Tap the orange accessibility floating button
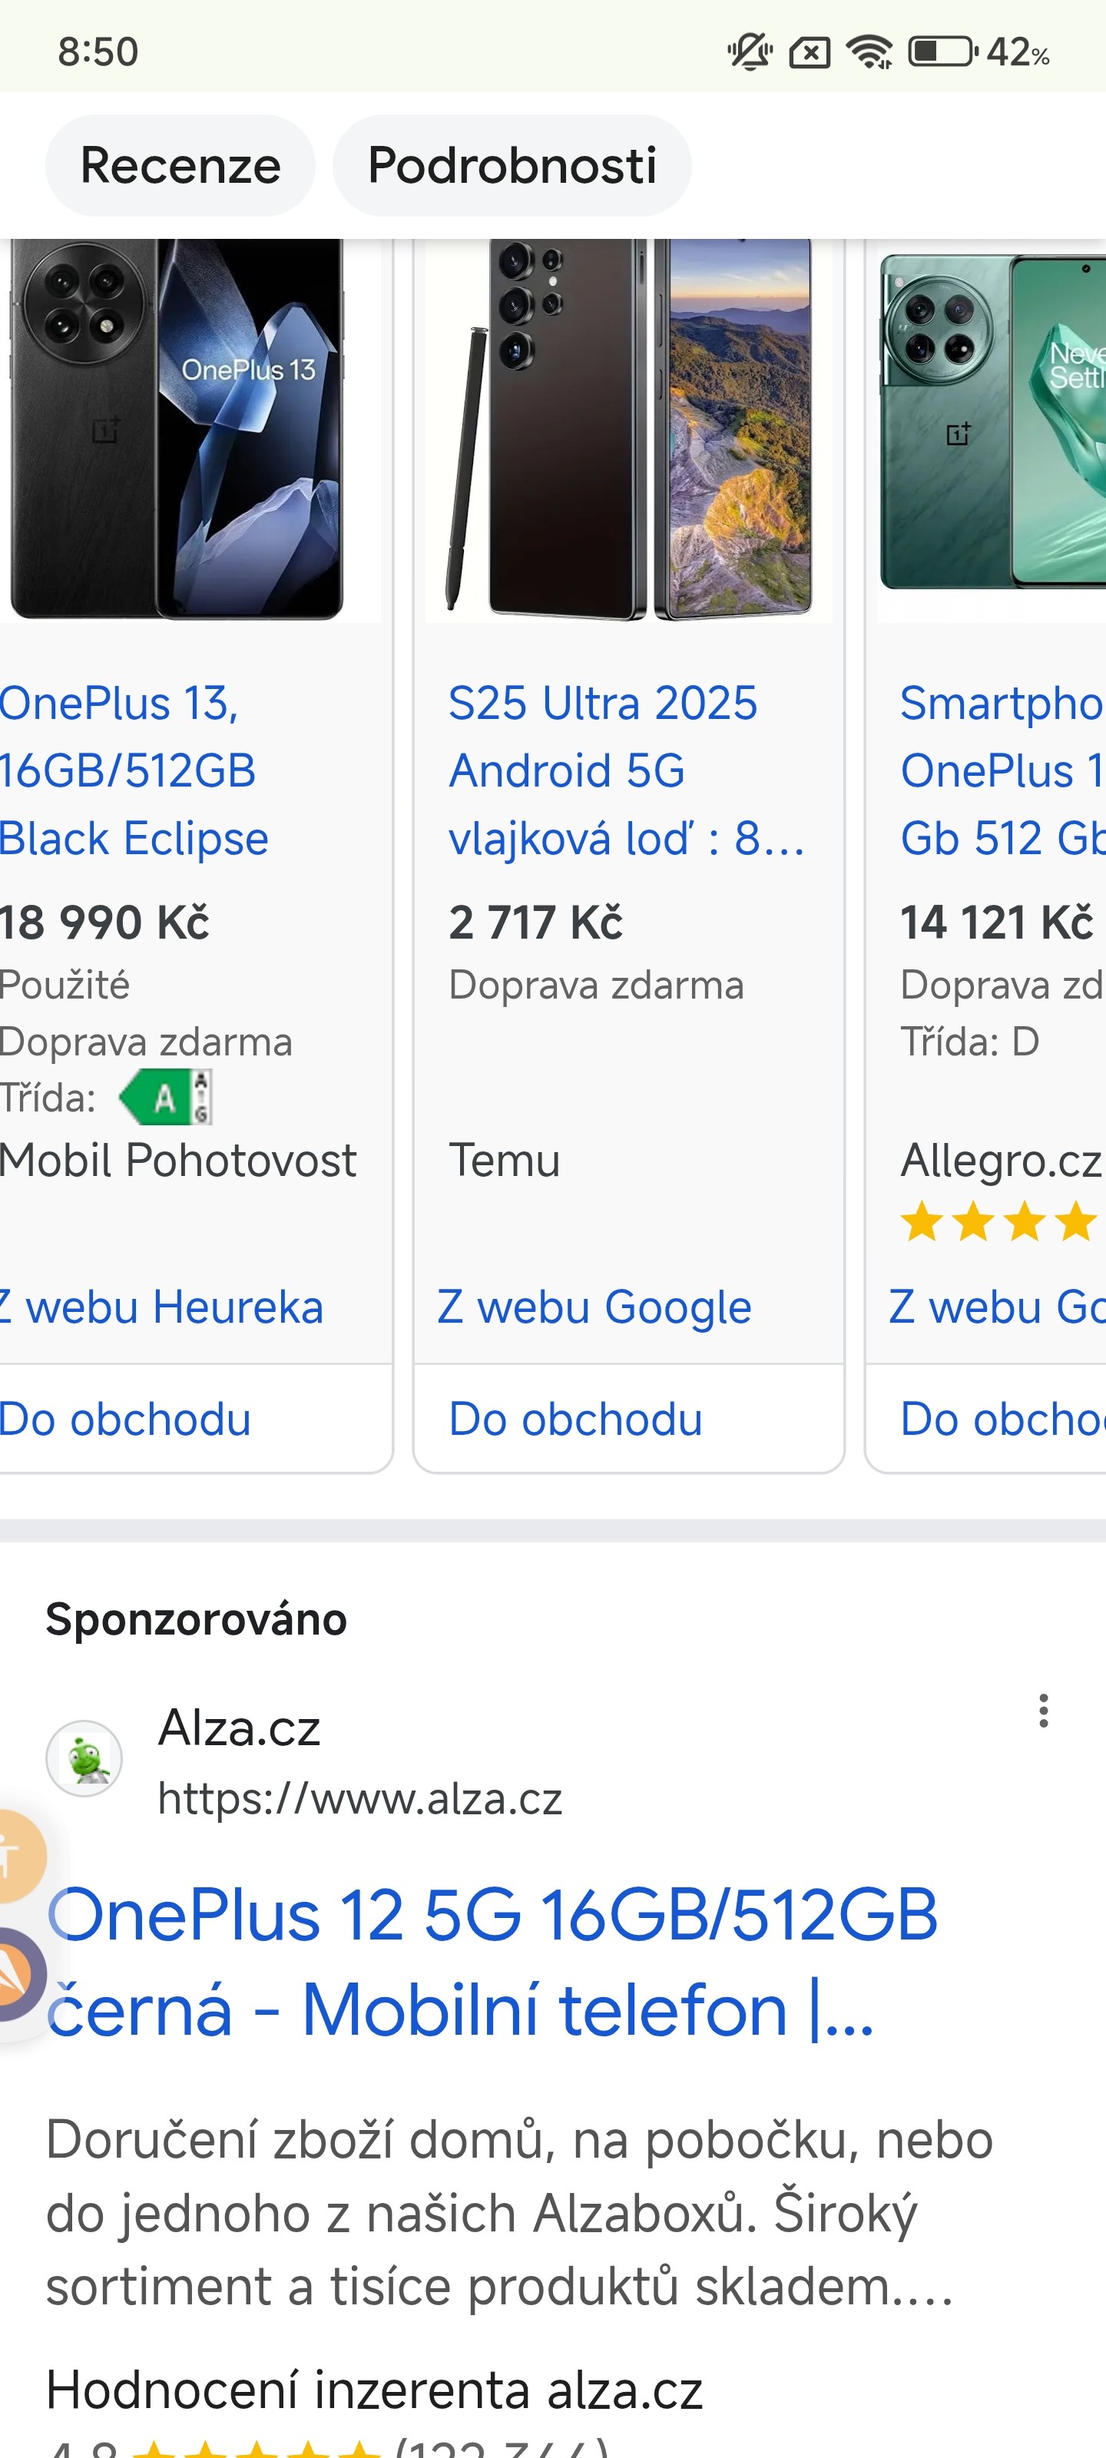 [x=15, y=1856]
